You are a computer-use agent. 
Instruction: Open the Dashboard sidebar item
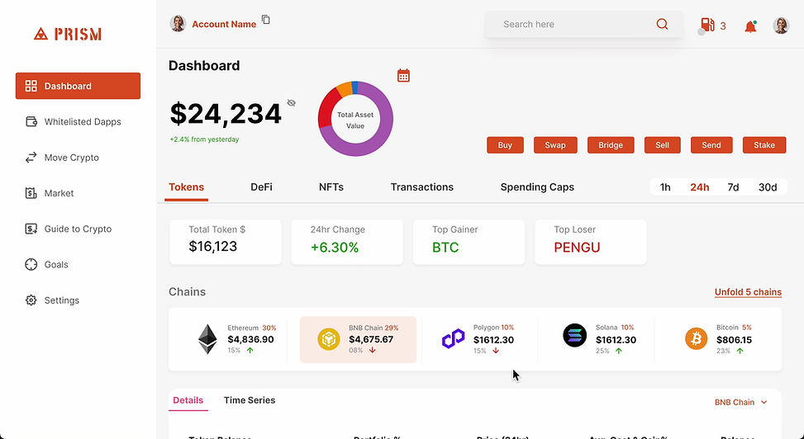(x=78, y=86)
